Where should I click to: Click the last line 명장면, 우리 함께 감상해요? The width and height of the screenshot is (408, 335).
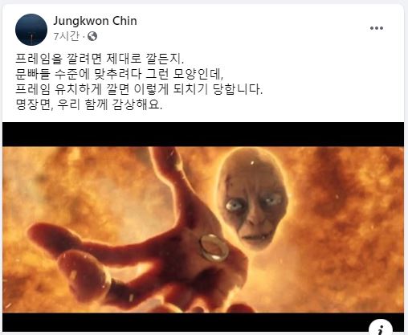pos(89,104)
